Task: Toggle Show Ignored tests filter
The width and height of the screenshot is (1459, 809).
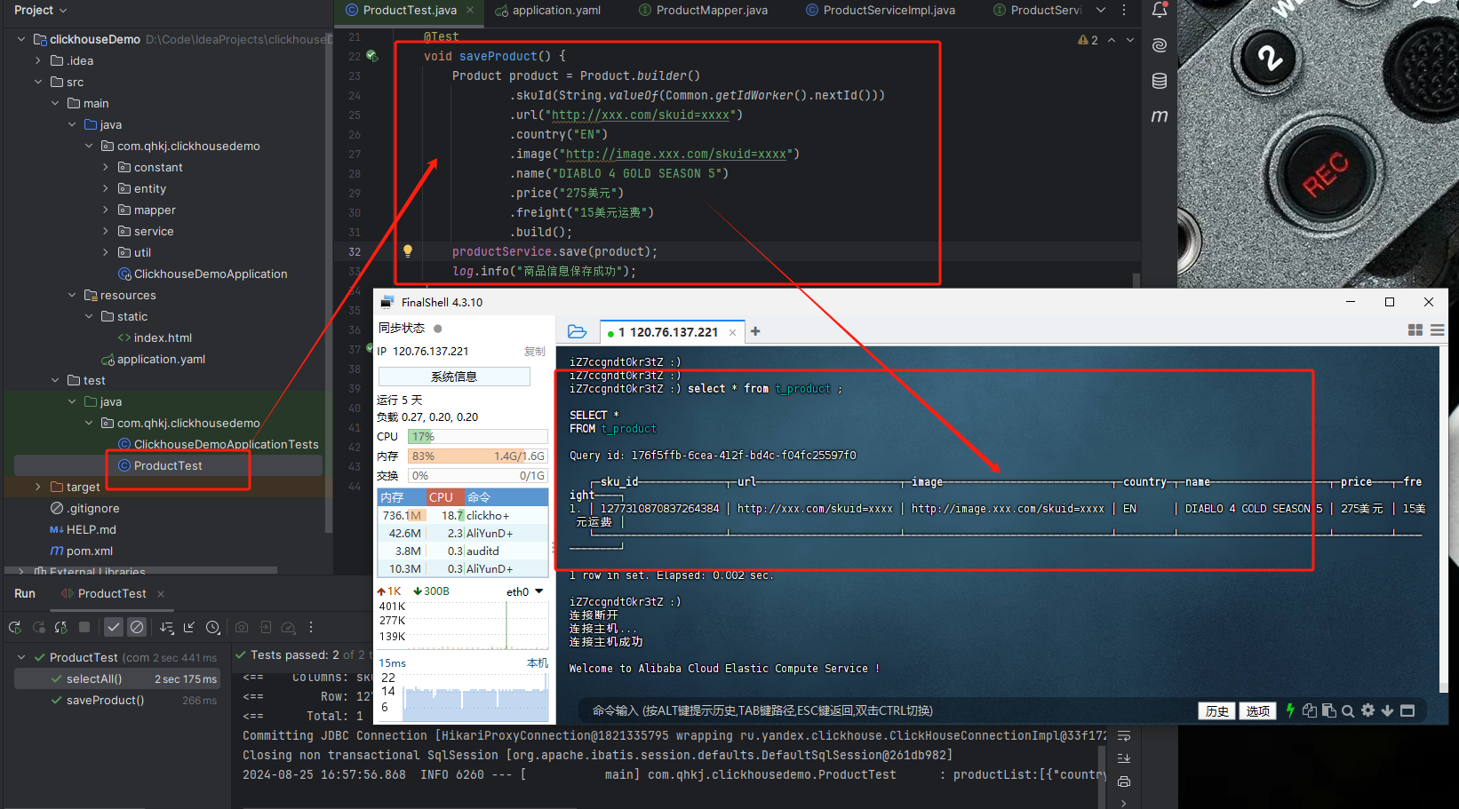Action: 137,627
